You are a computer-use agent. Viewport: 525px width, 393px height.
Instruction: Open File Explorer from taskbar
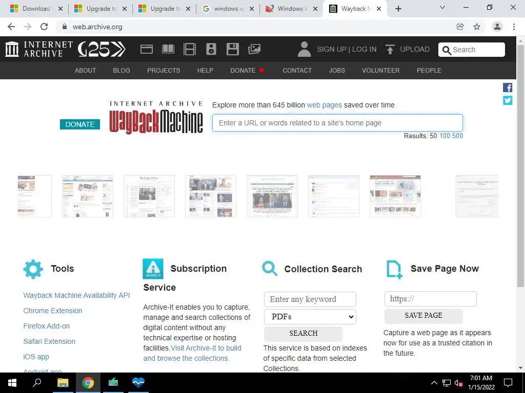(x=63, y=383)
